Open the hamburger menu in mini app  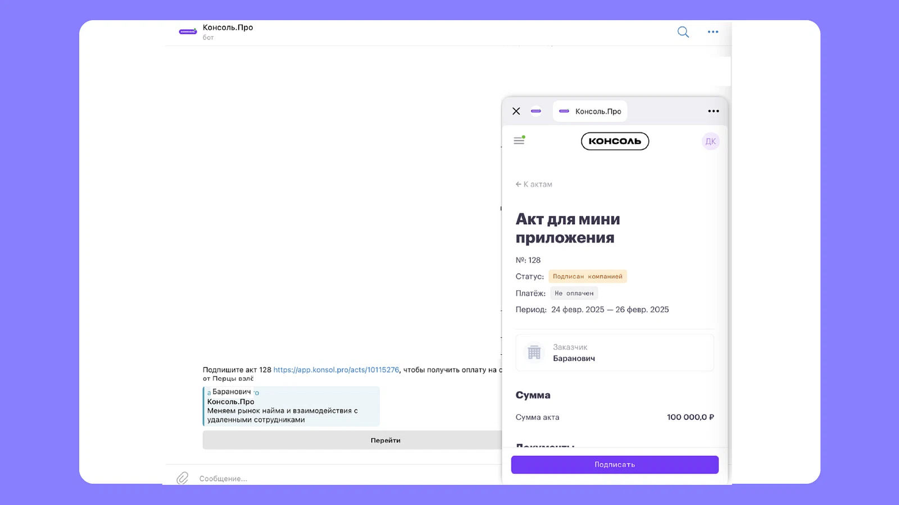click(519, 140)
